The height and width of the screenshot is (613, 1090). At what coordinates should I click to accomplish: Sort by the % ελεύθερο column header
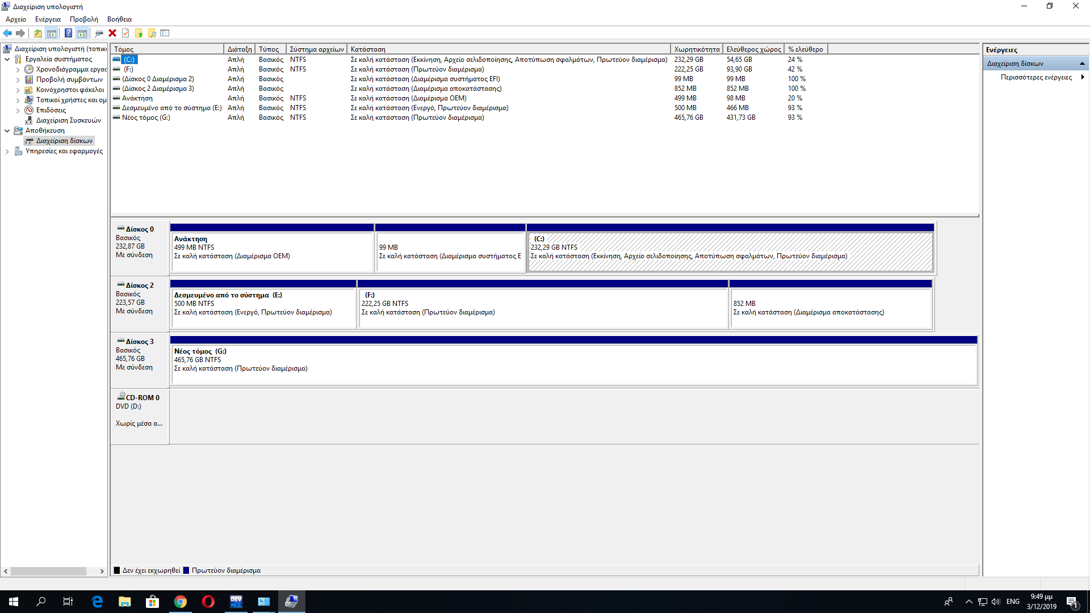click(x=806, y=49)
